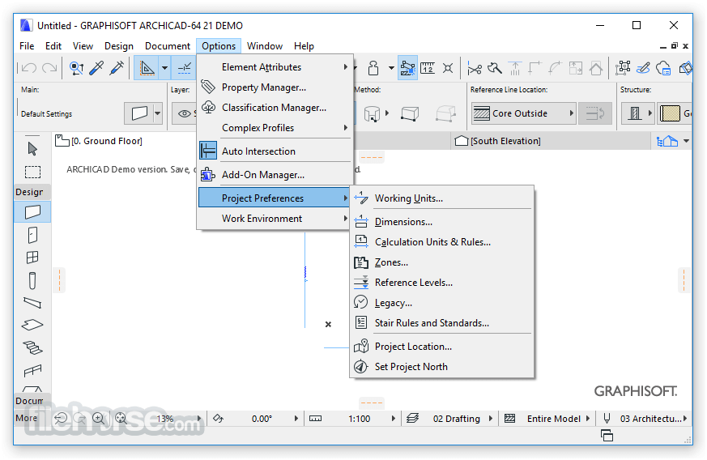
Task: Select the Find and Select magnifier tool
Action: click(76, 68)
